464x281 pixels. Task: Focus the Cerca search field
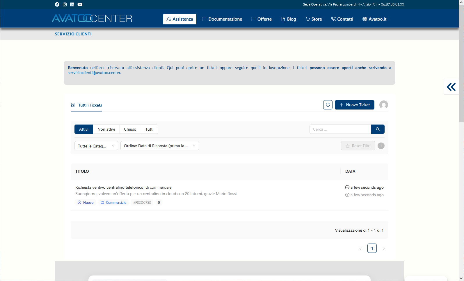(x=340, y=129)
